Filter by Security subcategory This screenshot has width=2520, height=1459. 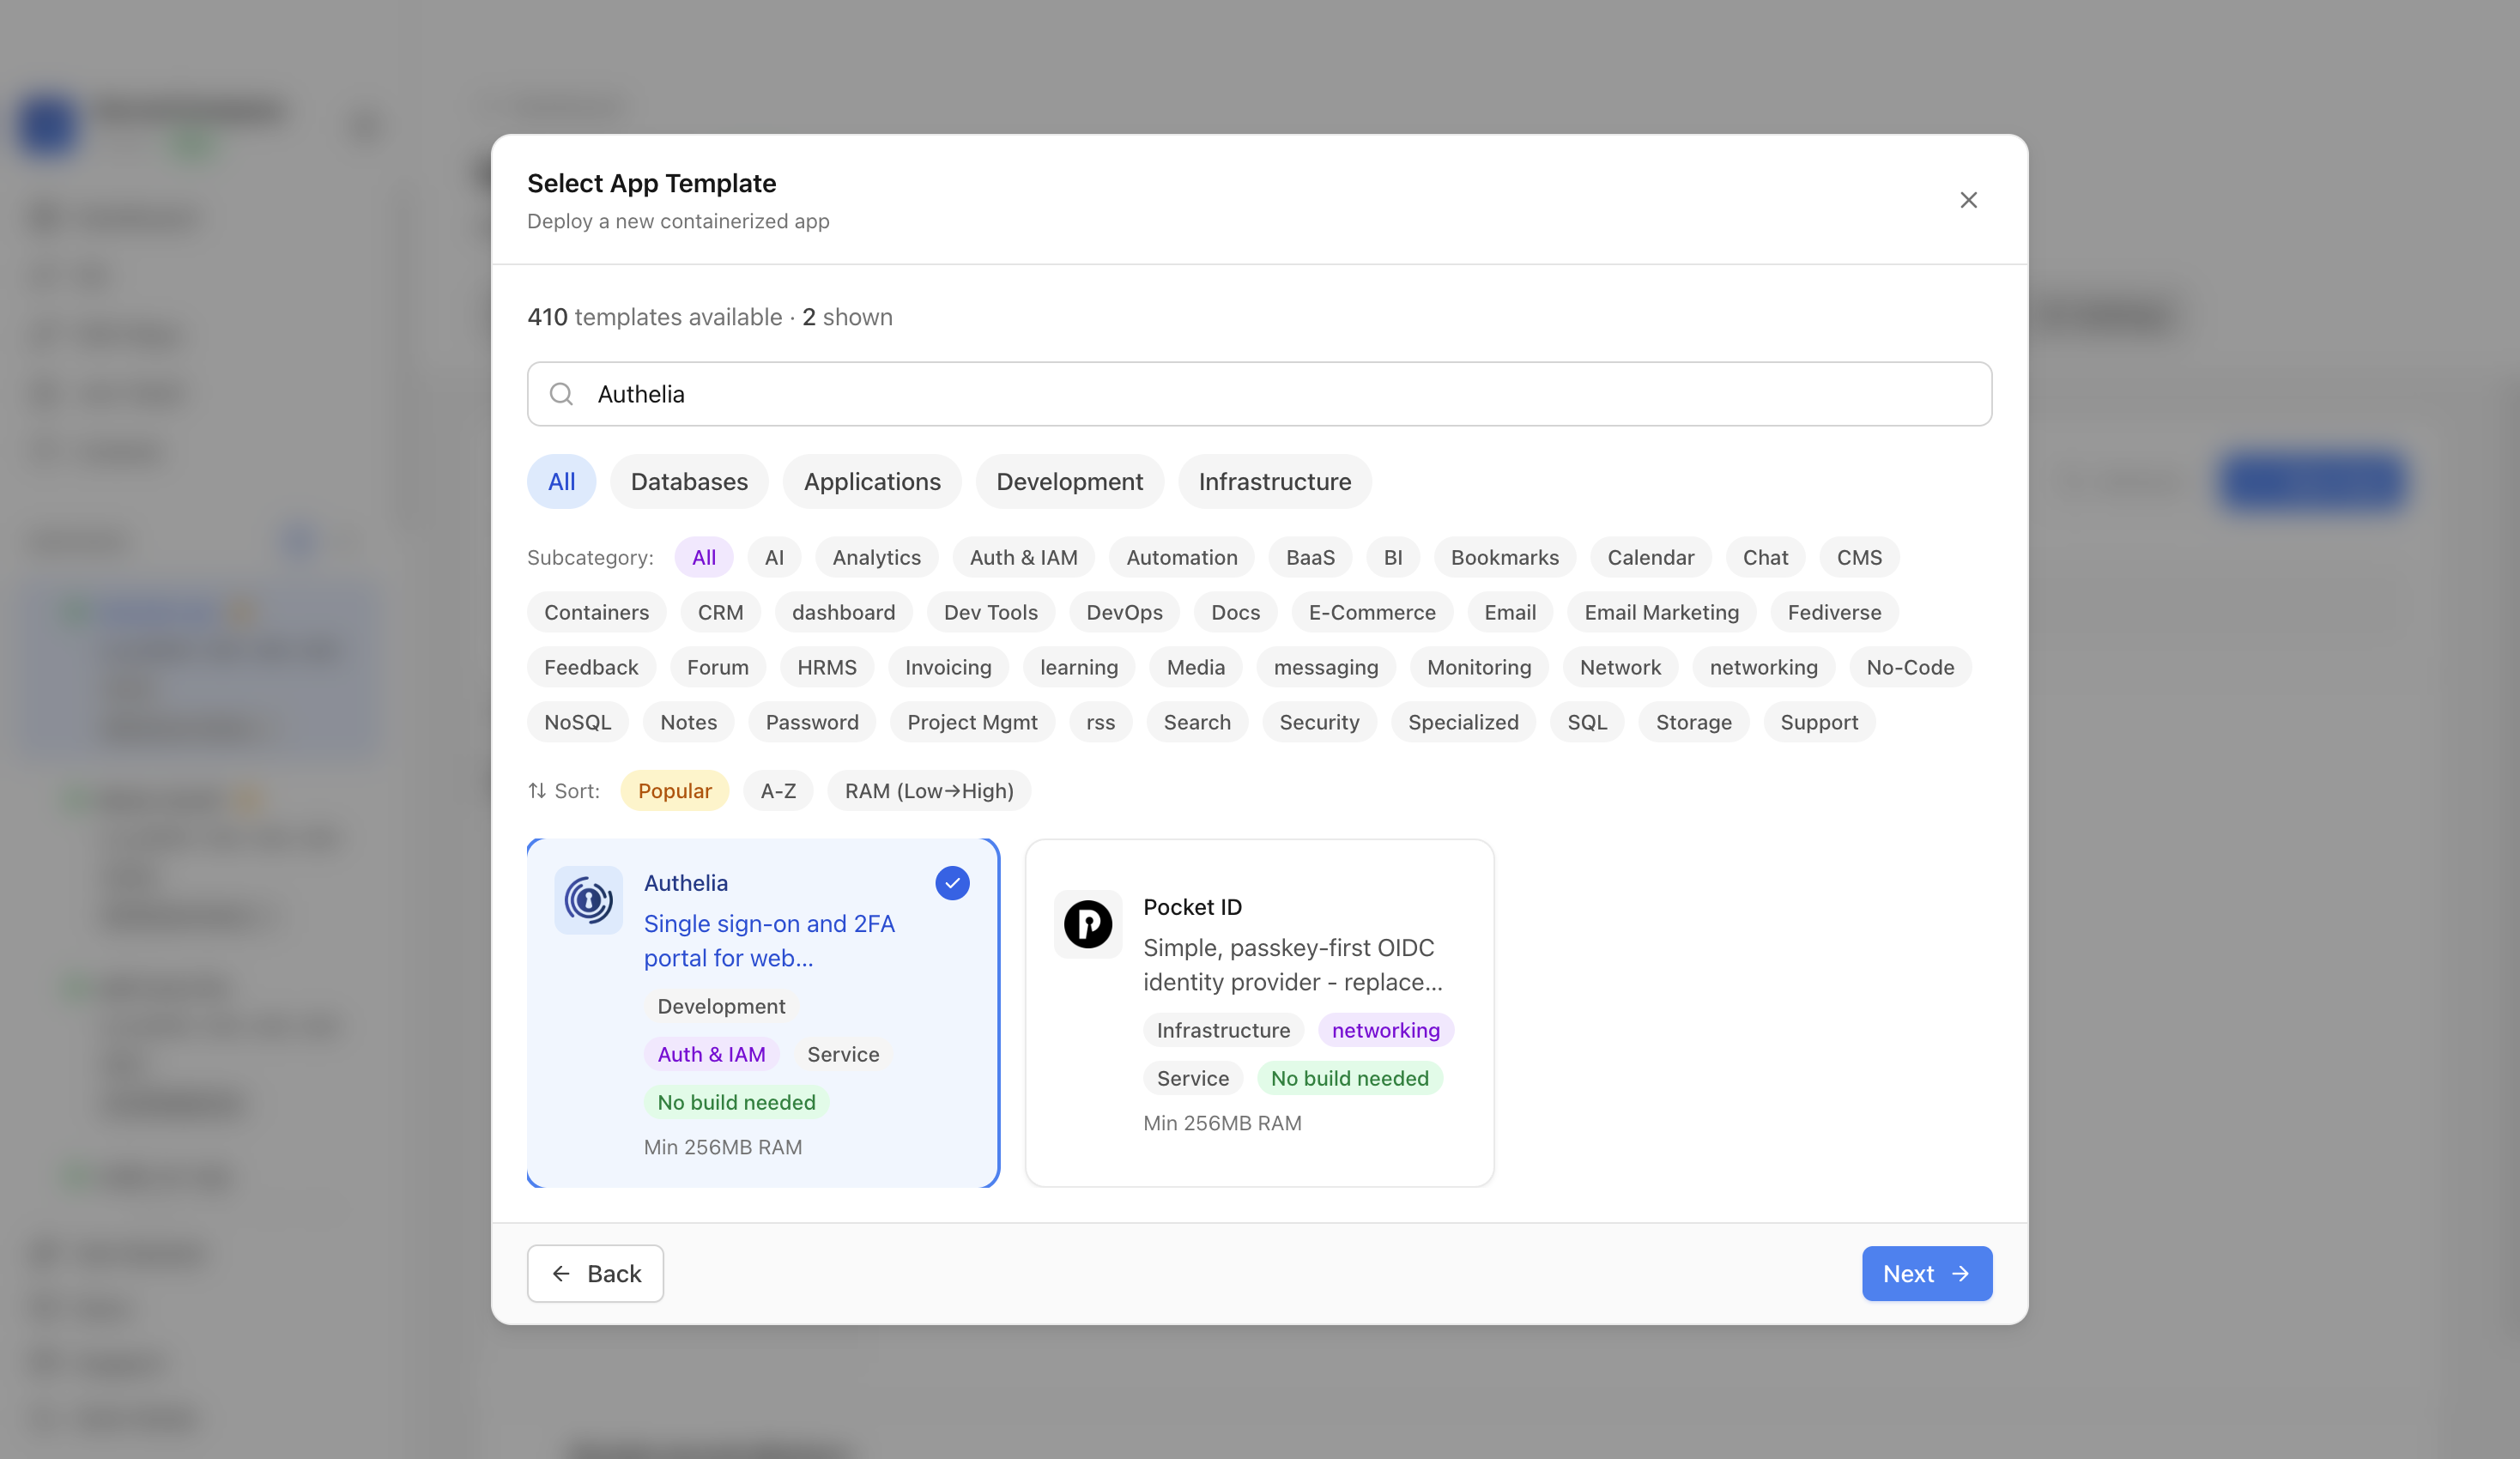[1319, 722]
